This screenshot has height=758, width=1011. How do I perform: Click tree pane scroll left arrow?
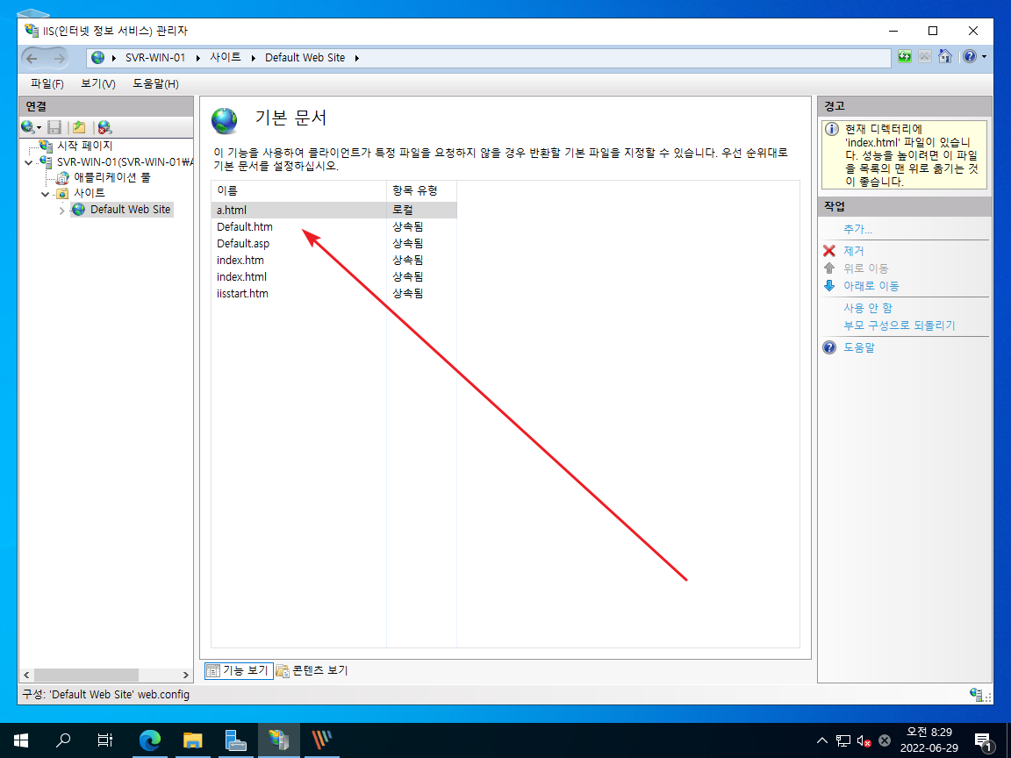26,675
